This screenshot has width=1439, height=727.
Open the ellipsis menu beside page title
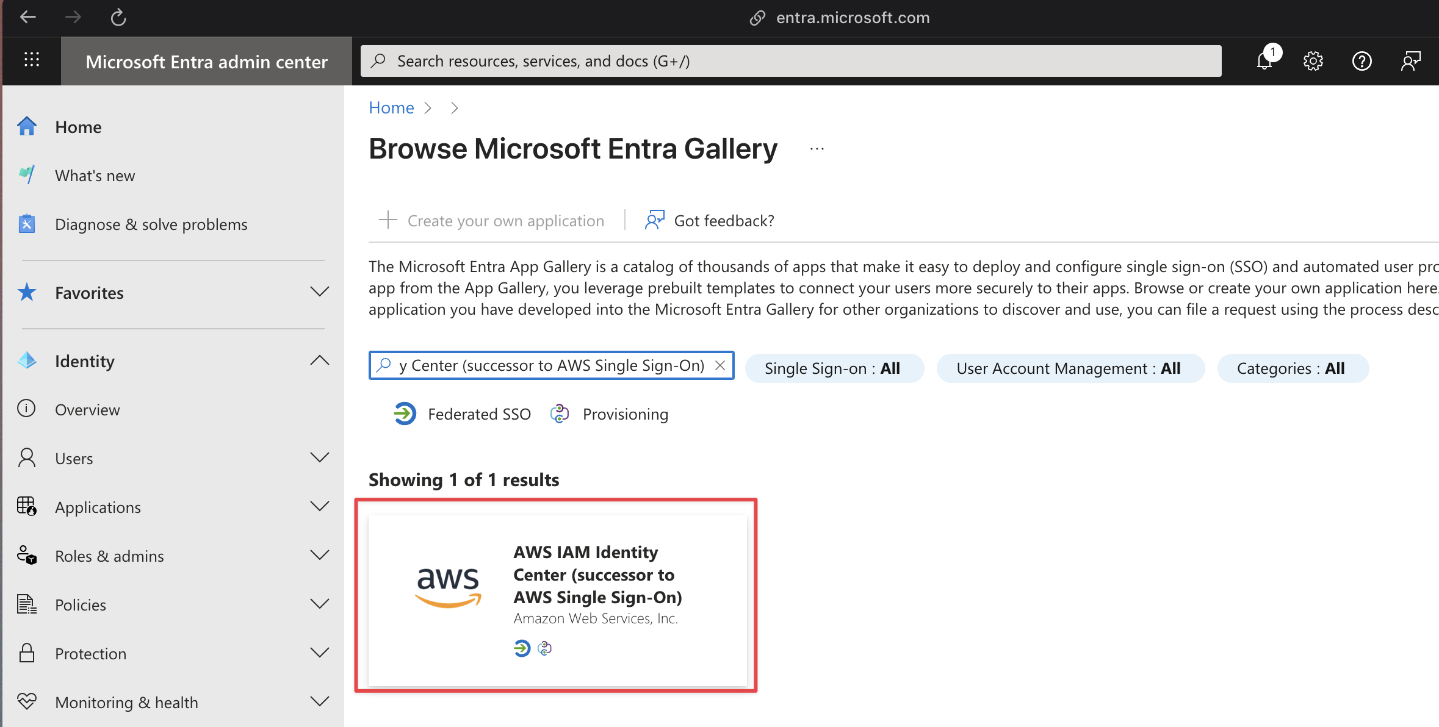[x=817, y=149]
